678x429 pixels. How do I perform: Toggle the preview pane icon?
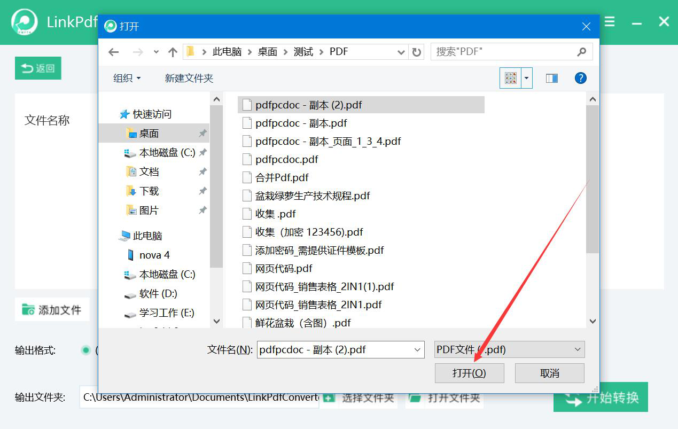click(x=552, y=78)
